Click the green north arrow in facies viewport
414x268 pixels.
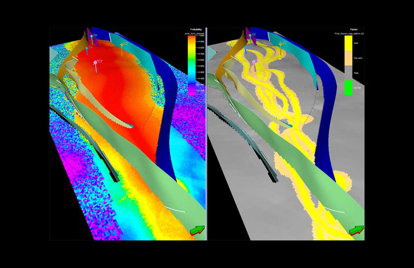click(x=355, y=230)
